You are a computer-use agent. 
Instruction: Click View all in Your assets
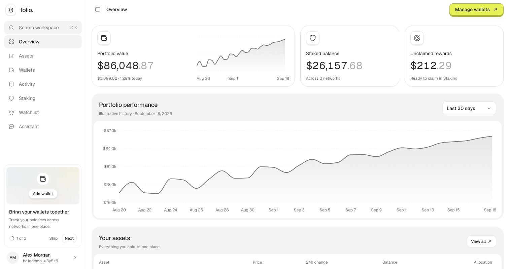pyautogui.click(x=481, y=241)
